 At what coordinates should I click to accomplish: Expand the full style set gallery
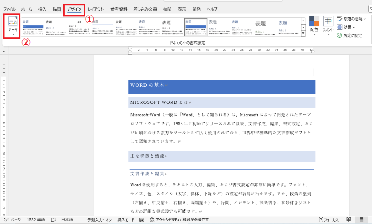tap(303, 34)
